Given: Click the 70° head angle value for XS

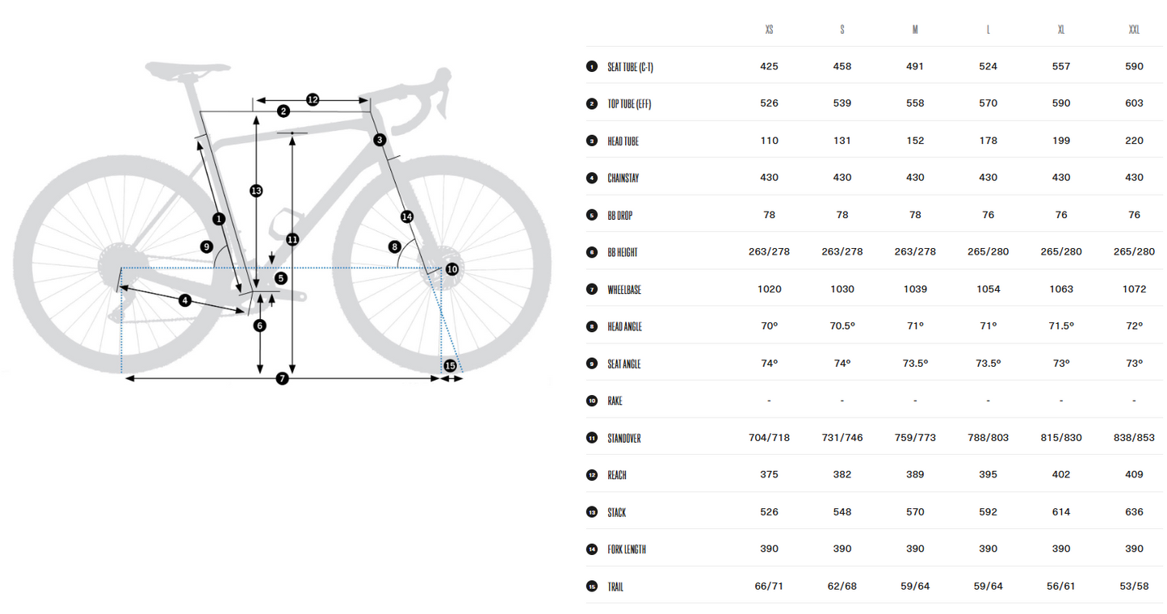Looking at the screenshot, I should pyautogui.click(x=769, y=326).
